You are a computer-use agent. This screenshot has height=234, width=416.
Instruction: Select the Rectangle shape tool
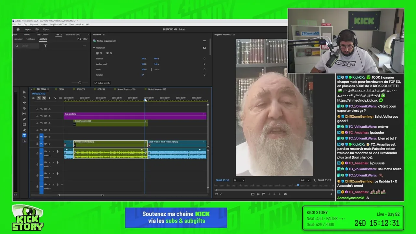tap(24, 124)
